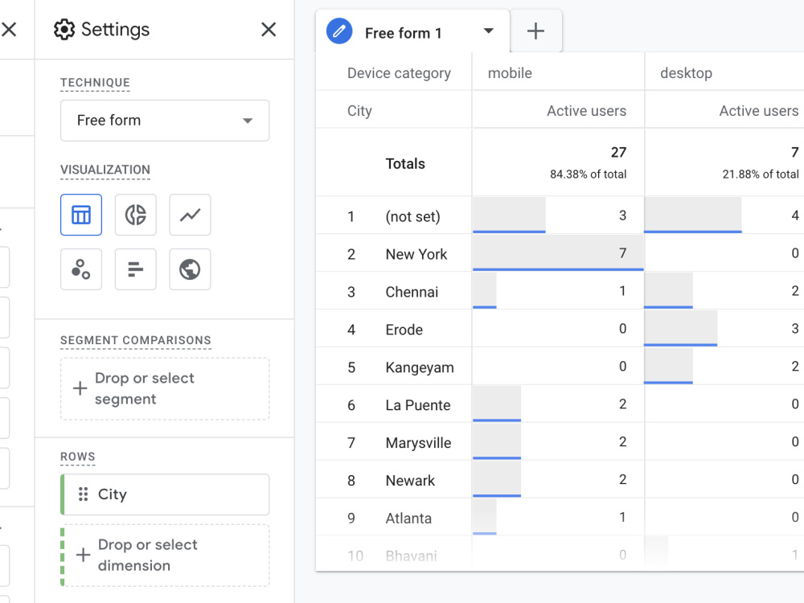Click the Settings gear icon
The width and height of the screenshot is (804, 603).
click(64, 30)
